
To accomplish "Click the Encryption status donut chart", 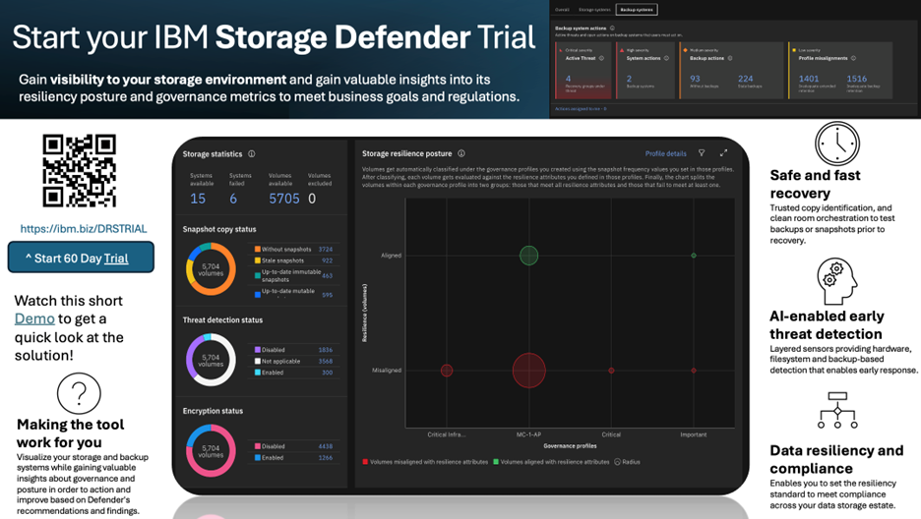I will (x=211, y=451).
